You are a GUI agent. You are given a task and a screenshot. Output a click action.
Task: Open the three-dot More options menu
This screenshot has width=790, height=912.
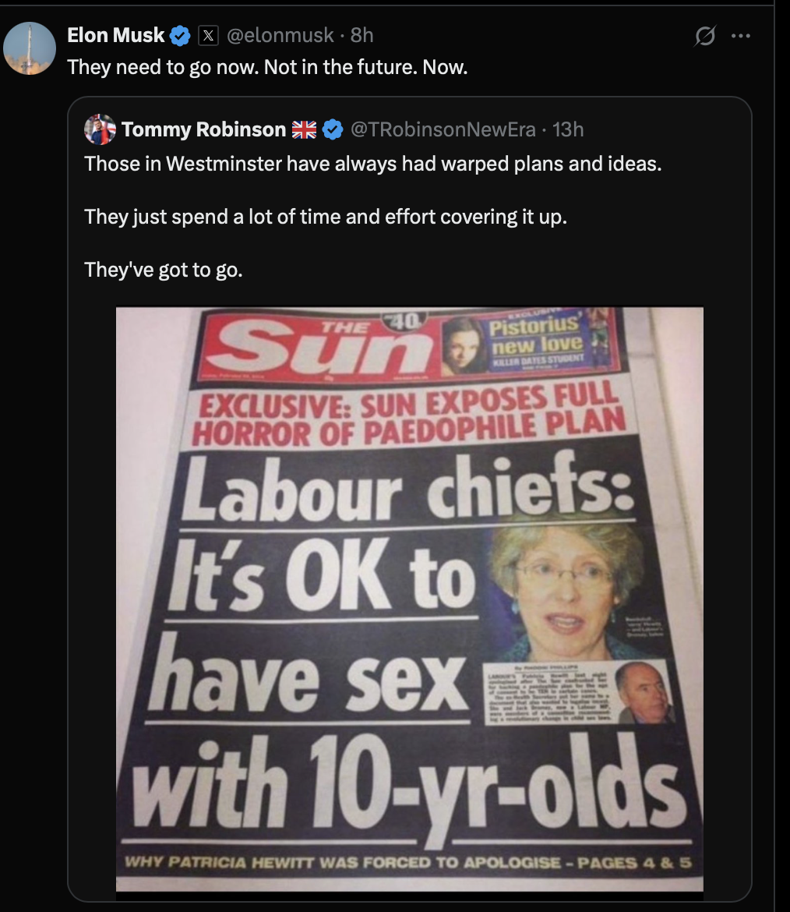(740, 35)
